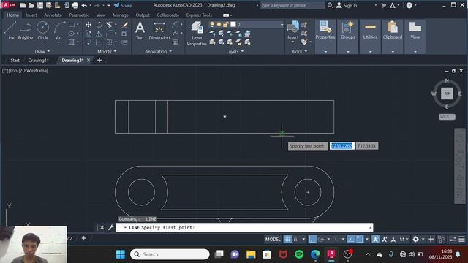Select the Rectangle tool
Image resolution: width=468 pixels, height=263 pixels.
coord(72,25)
